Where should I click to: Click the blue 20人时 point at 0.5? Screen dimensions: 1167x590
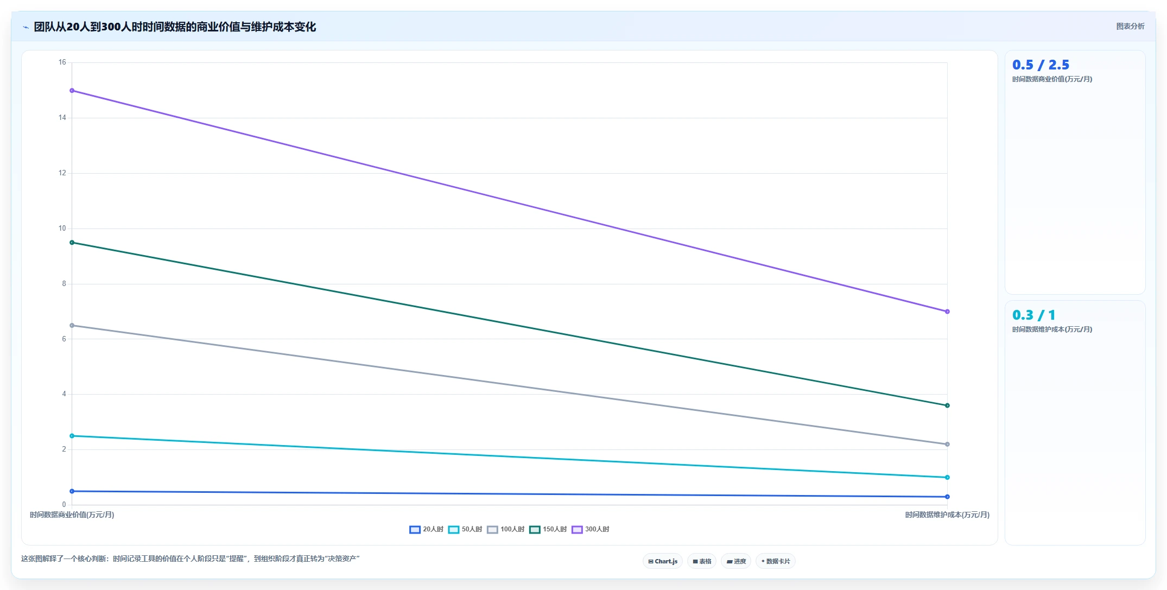coord(72,491)
